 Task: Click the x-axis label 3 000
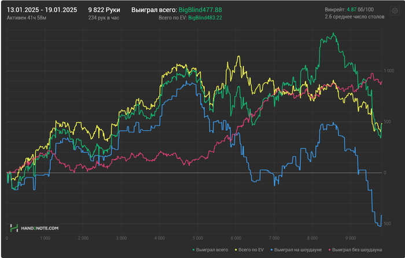click(x=122, y=238)
